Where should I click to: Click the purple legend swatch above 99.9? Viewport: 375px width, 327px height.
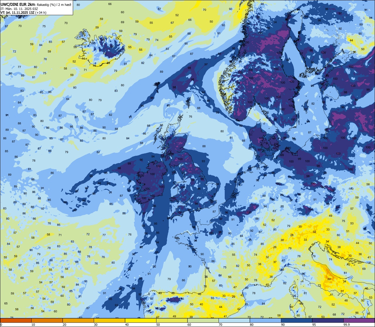tap(359, 320)
